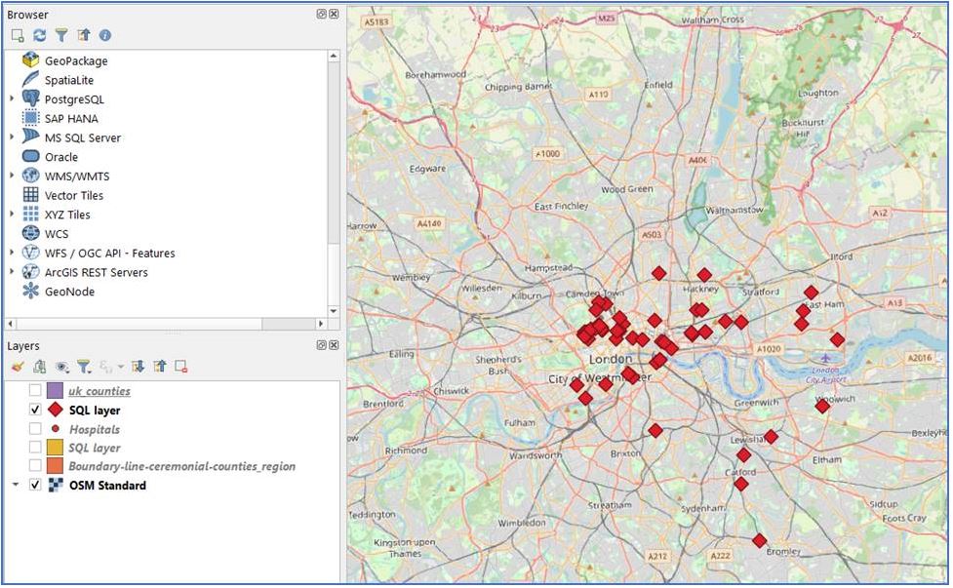Open Filter Legend by Expression dropdown arrow
Screen dimensions: 953x588
pos(120,367)
